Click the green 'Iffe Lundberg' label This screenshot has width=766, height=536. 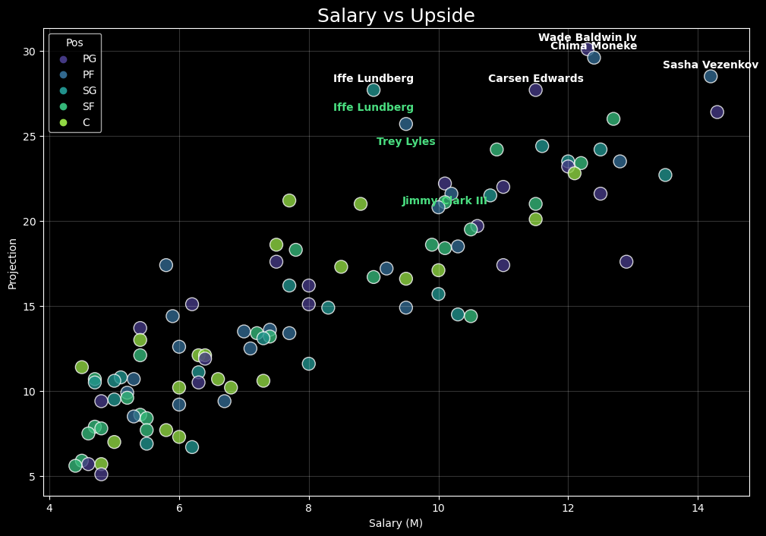(x=373, y=108)
